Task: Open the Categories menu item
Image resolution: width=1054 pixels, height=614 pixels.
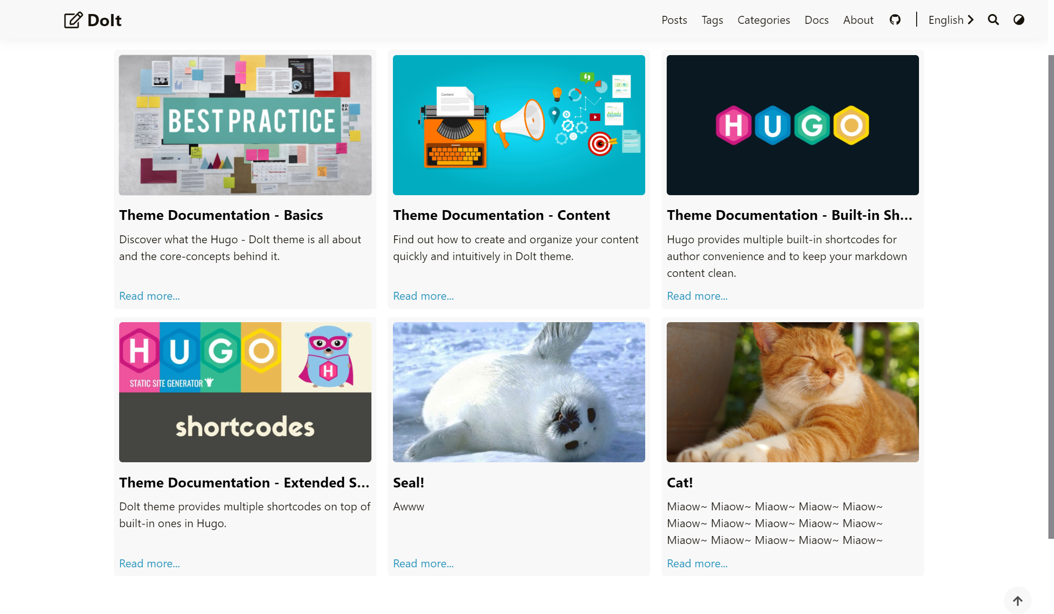Action: point(763,20)
